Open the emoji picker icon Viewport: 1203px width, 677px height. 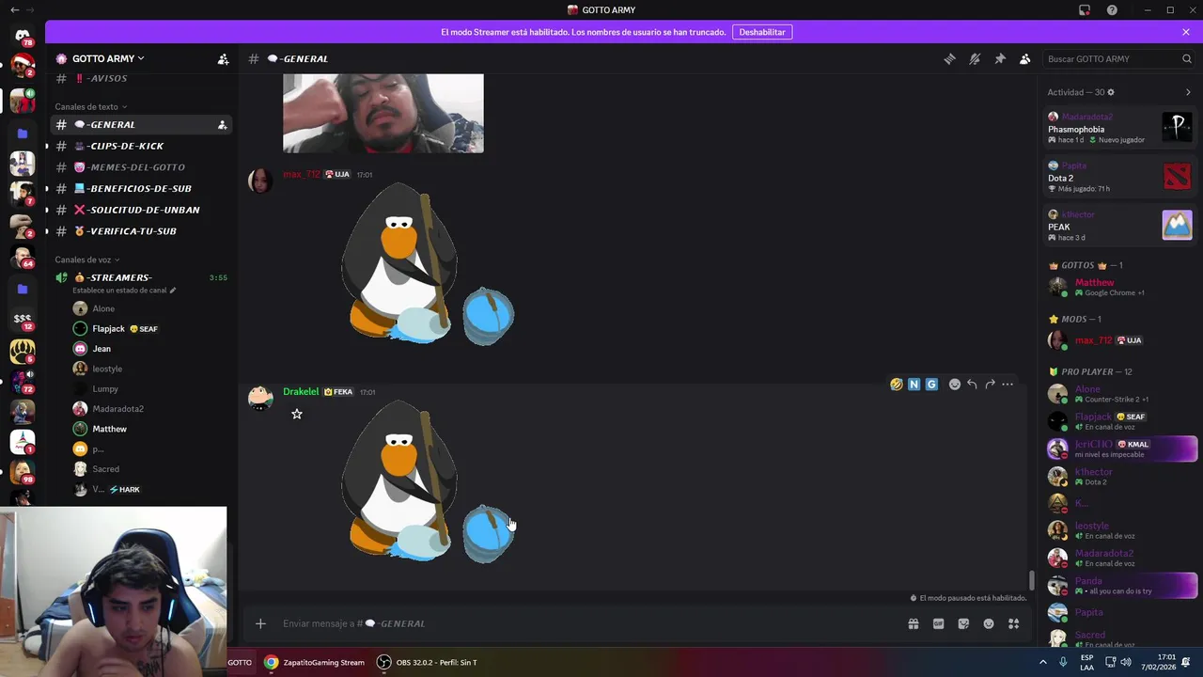(x=989, y=623)
